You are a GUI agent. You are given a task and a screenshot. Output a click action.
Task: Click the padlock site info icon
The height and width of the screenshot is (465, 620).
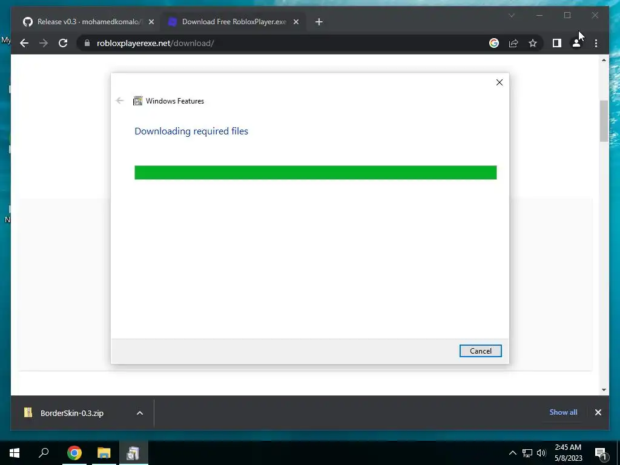point(87,43)
